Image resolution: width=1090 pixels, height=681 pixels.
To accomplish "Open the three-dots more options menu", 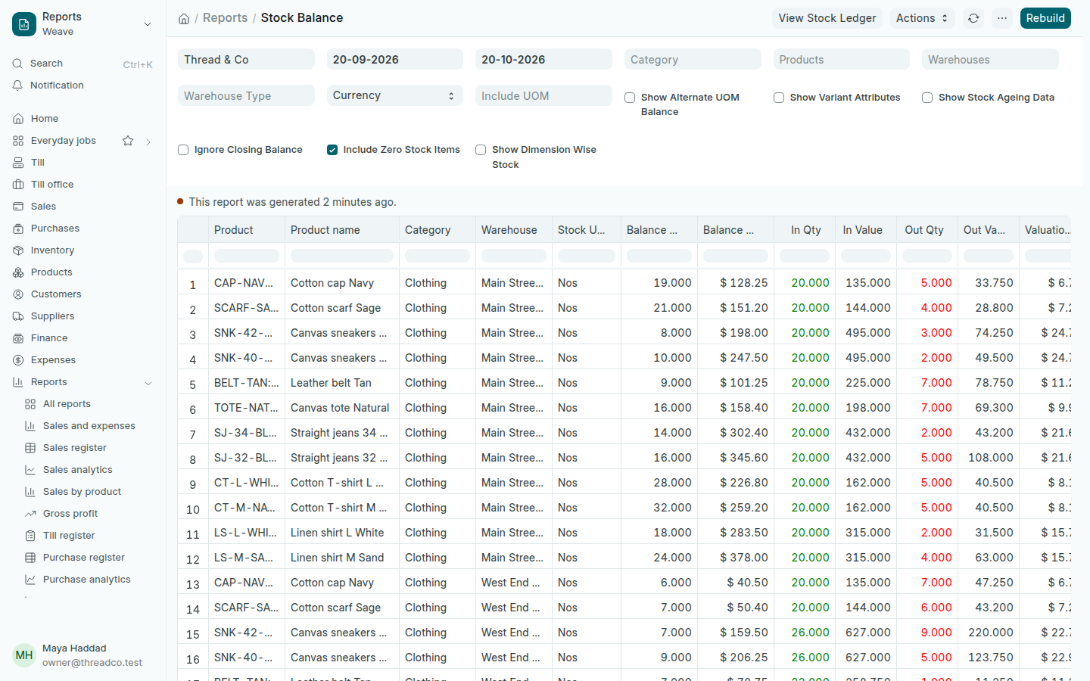I will 1002,18.
